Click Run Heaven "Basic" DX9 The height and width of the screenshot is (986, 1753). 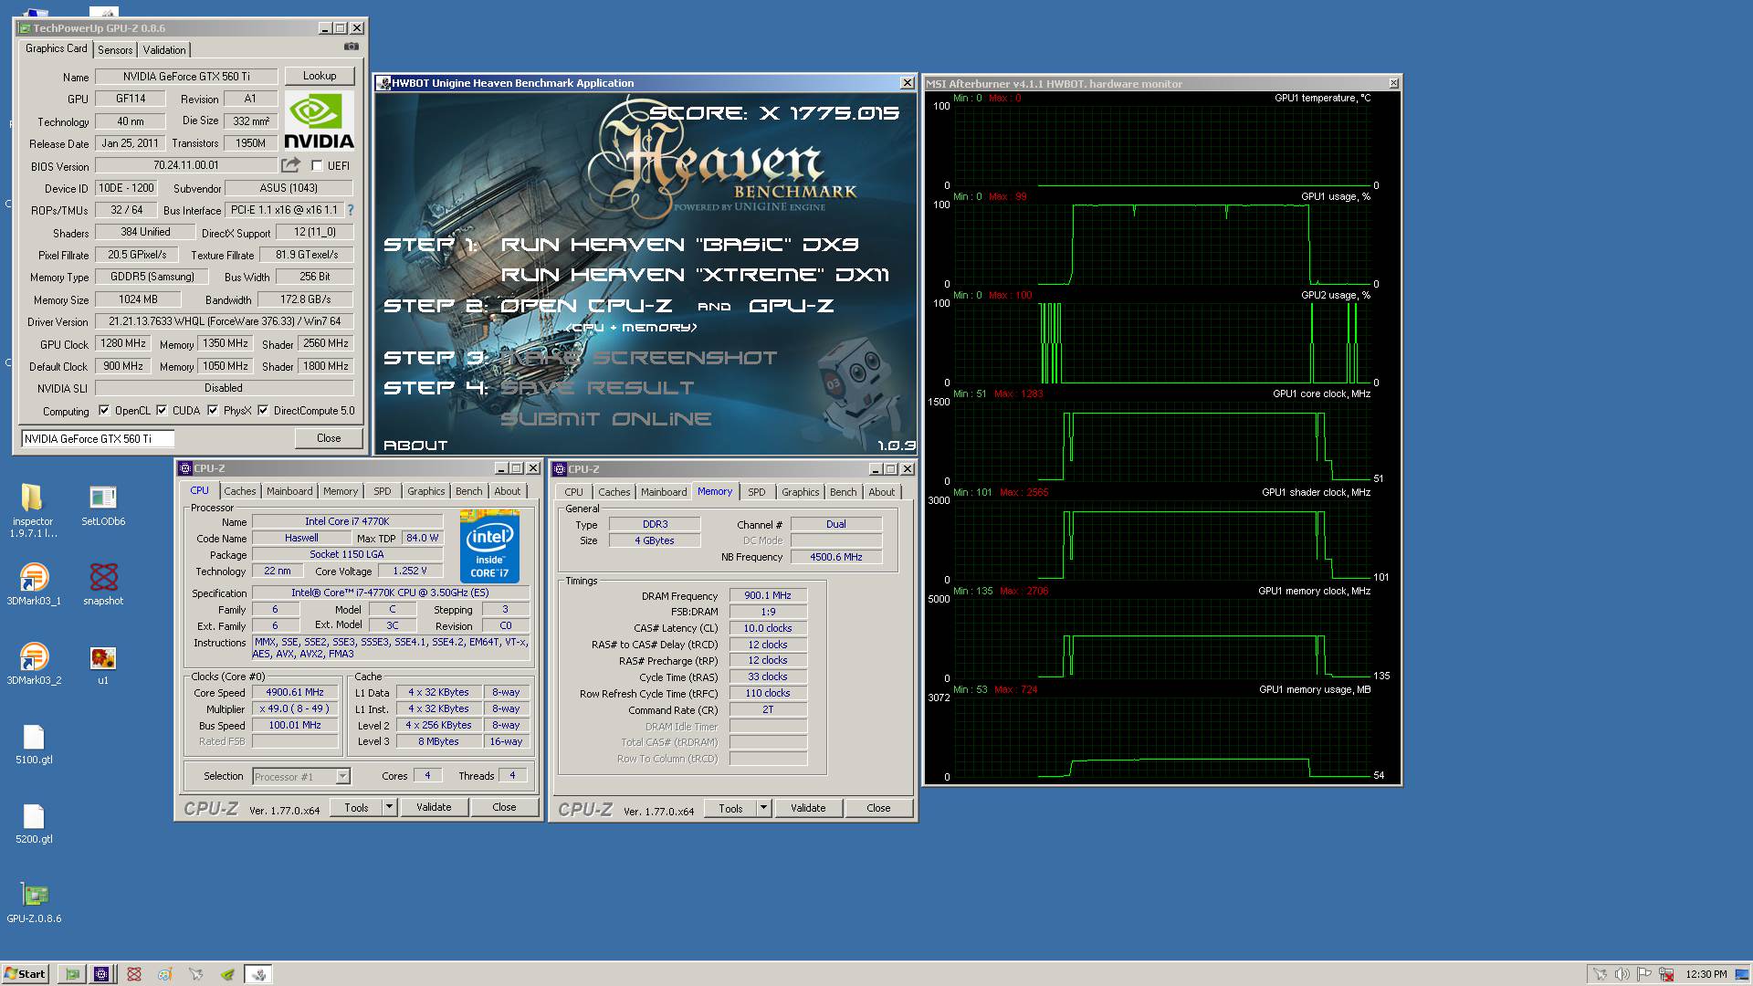(x=680, y=245)
